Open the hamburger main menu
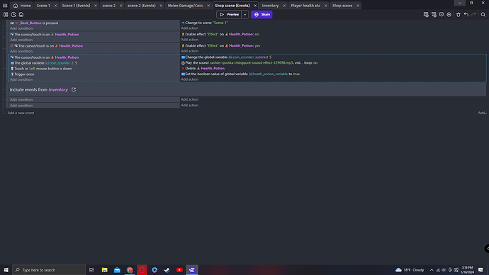 5,5
